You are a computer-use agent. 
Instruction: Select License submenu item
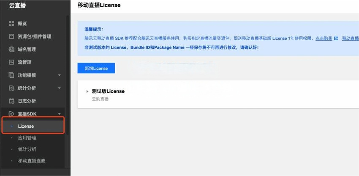(x=33, y=126)
